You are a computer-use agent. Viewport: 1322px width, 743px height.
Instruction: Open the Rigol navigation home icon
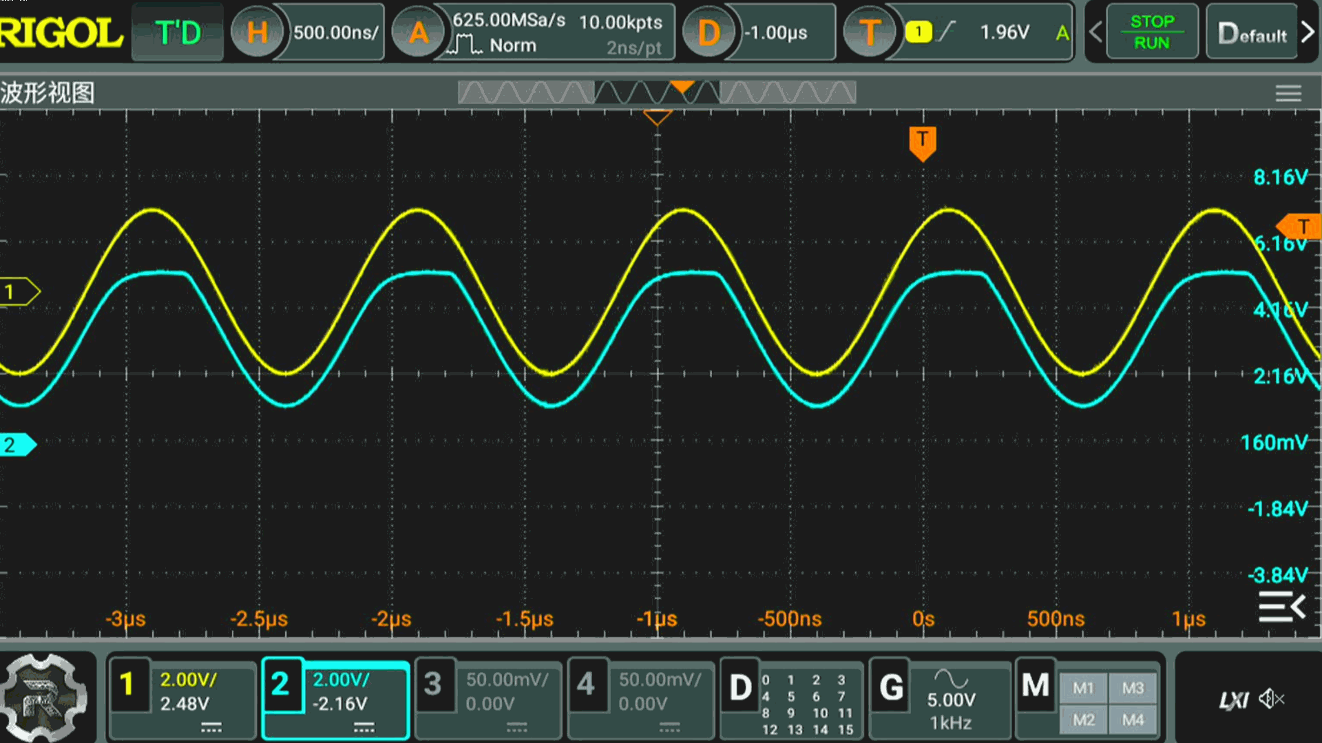44,698
